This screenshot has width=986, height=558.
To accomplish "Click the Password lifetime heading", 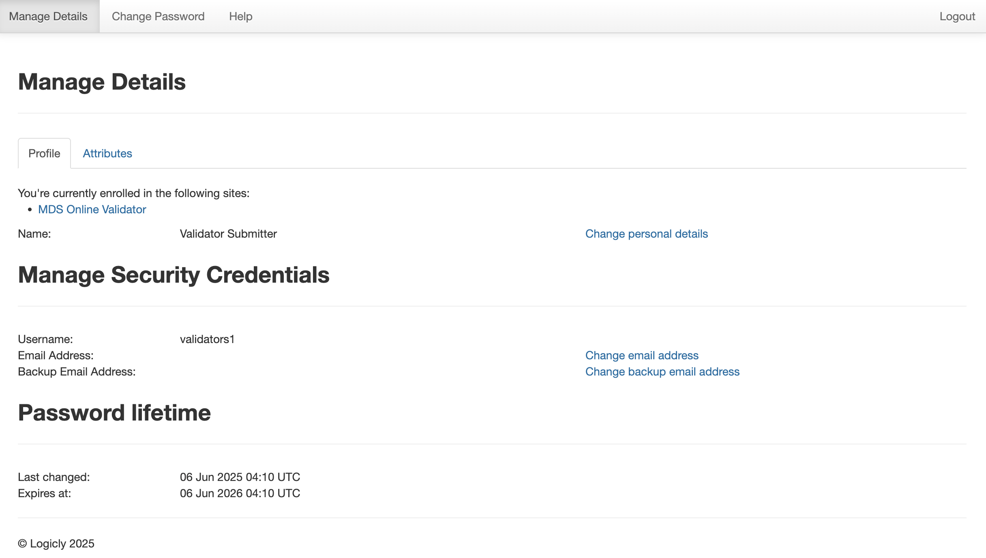I will pos(114,413).
